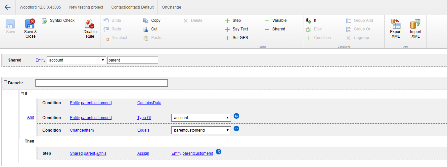447x167 pixels.
Task: Click the Branch name input field
Action: click(101, 83)
